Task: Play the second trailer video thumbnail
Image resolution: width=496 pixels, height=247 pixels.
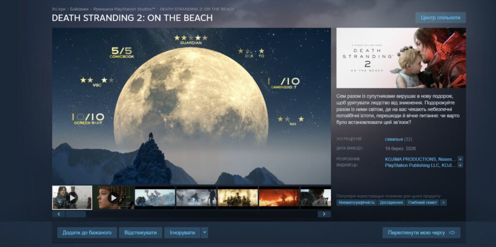Action: tap(113, 198)
